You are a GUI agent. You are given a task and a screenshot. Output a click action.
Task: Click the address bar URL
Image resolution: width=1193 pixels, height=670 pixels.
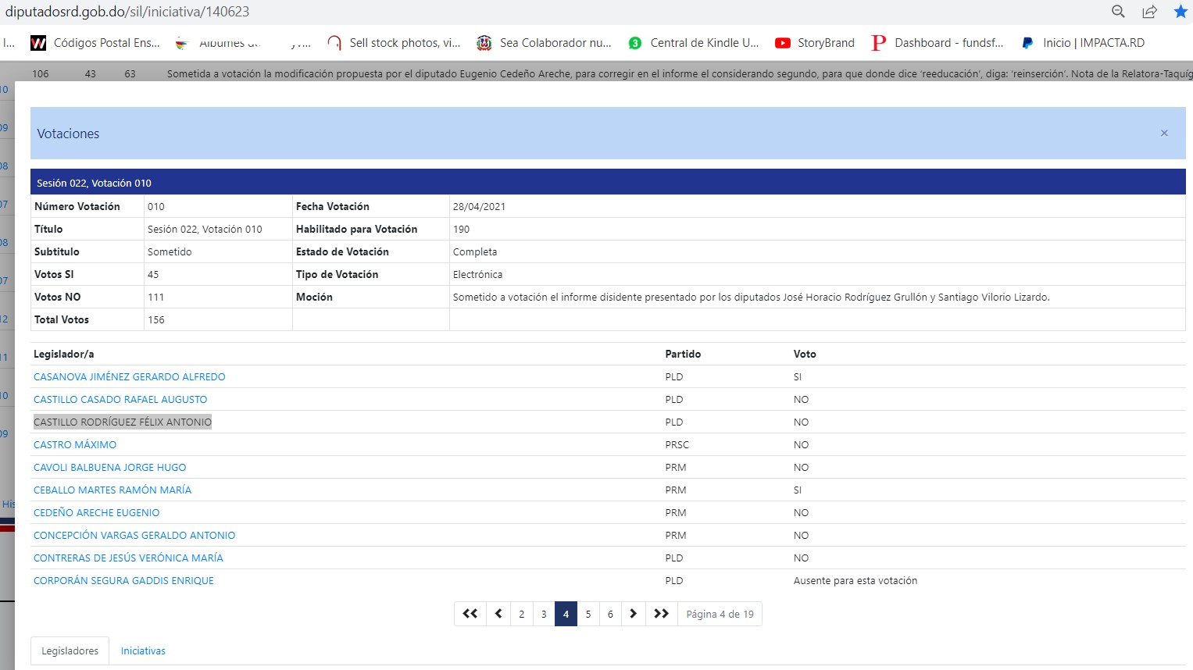coord(127,12)
